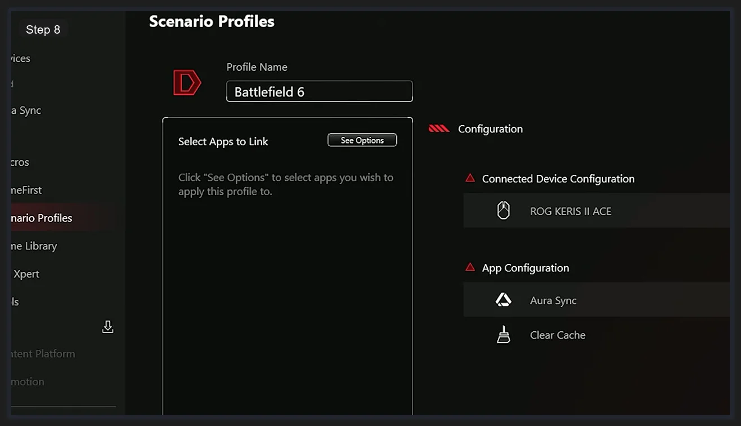Click the warning triangle beside Connected Device Configuration
This screenshot has width=741, height=426.
point(469,178)
